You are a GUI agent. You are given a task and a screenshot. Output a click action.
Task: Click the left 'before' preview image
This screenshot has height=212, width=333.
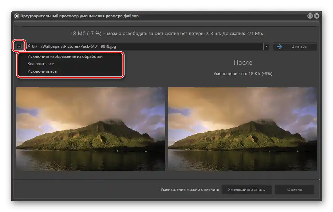pos(91,129)
